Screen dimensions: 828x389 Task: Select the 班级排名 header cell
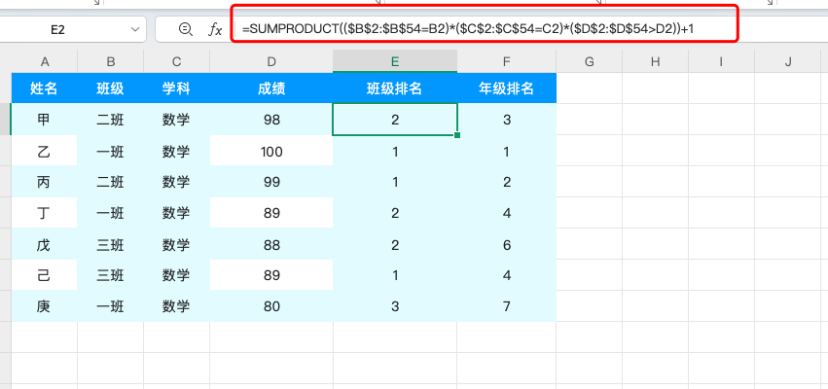394,88
